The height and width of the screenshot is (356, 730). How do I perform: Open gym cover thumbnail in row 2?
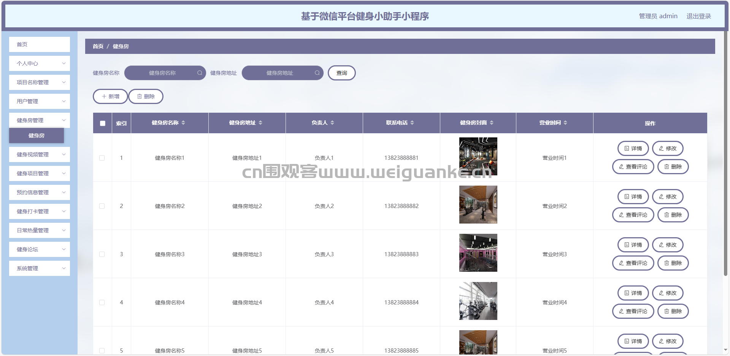click(478, 205)
